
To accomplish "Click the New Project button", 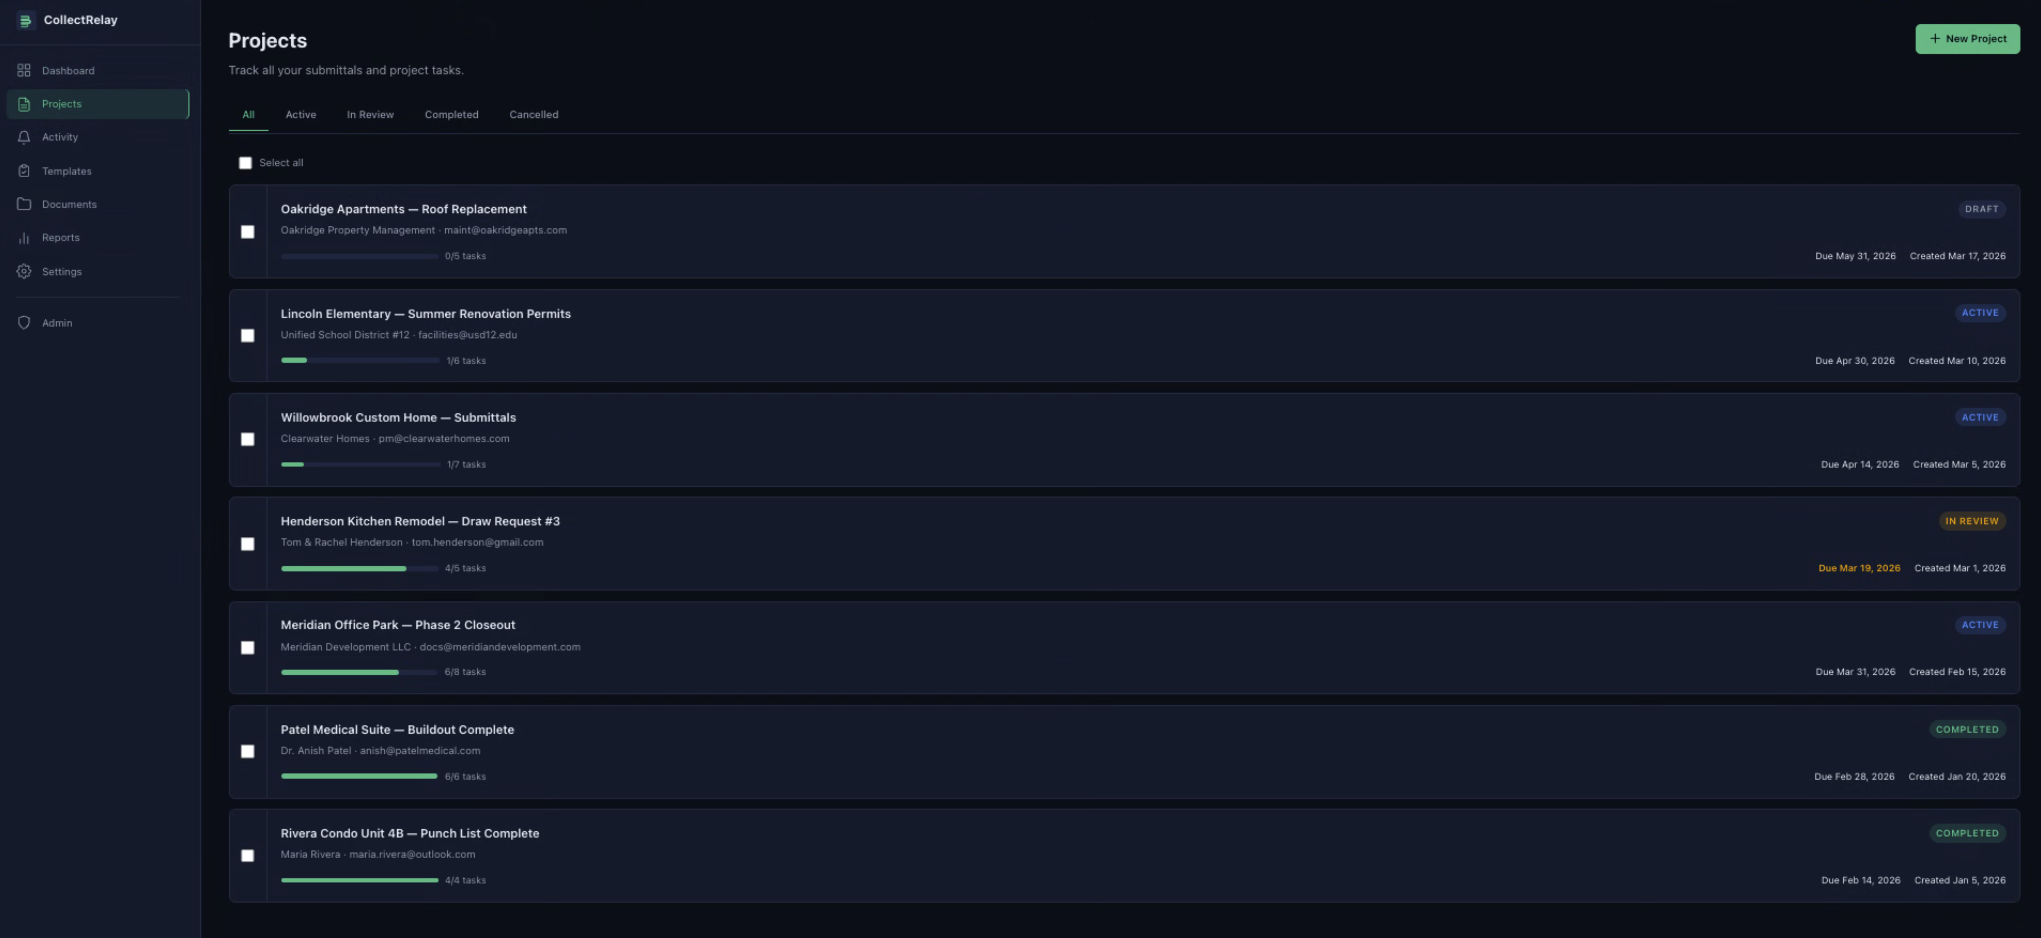I will [x=1968, y=38].
